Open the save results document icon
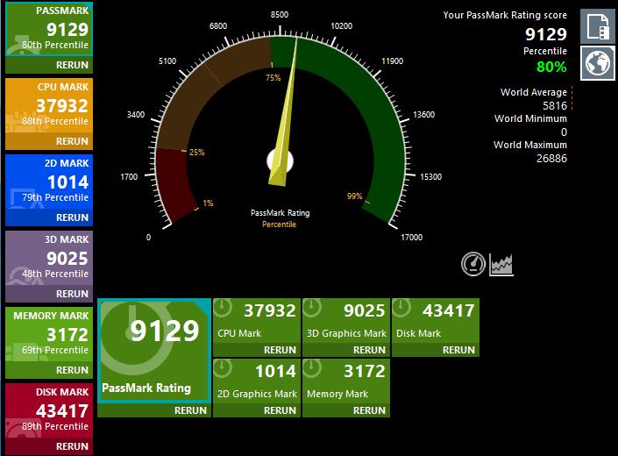This screenshot has height=456, width=618. [598, 26]
